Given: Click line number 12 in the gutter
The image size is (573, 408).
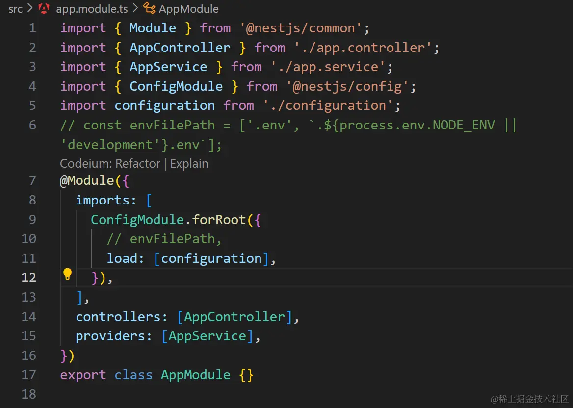Looking at the screenshot, I should pos(29,278).
